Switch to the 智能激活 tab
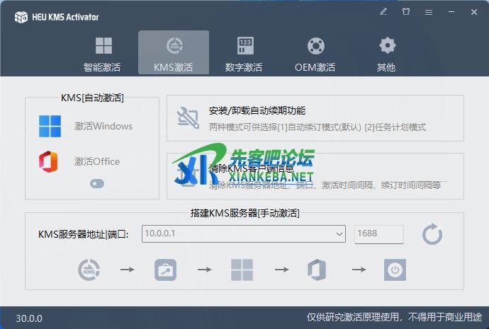 103,54
